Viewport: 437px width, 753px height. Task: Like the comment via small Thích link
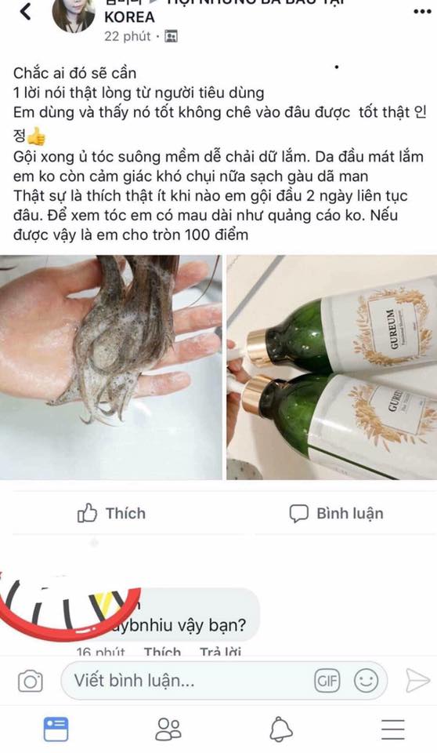[163, 652]
